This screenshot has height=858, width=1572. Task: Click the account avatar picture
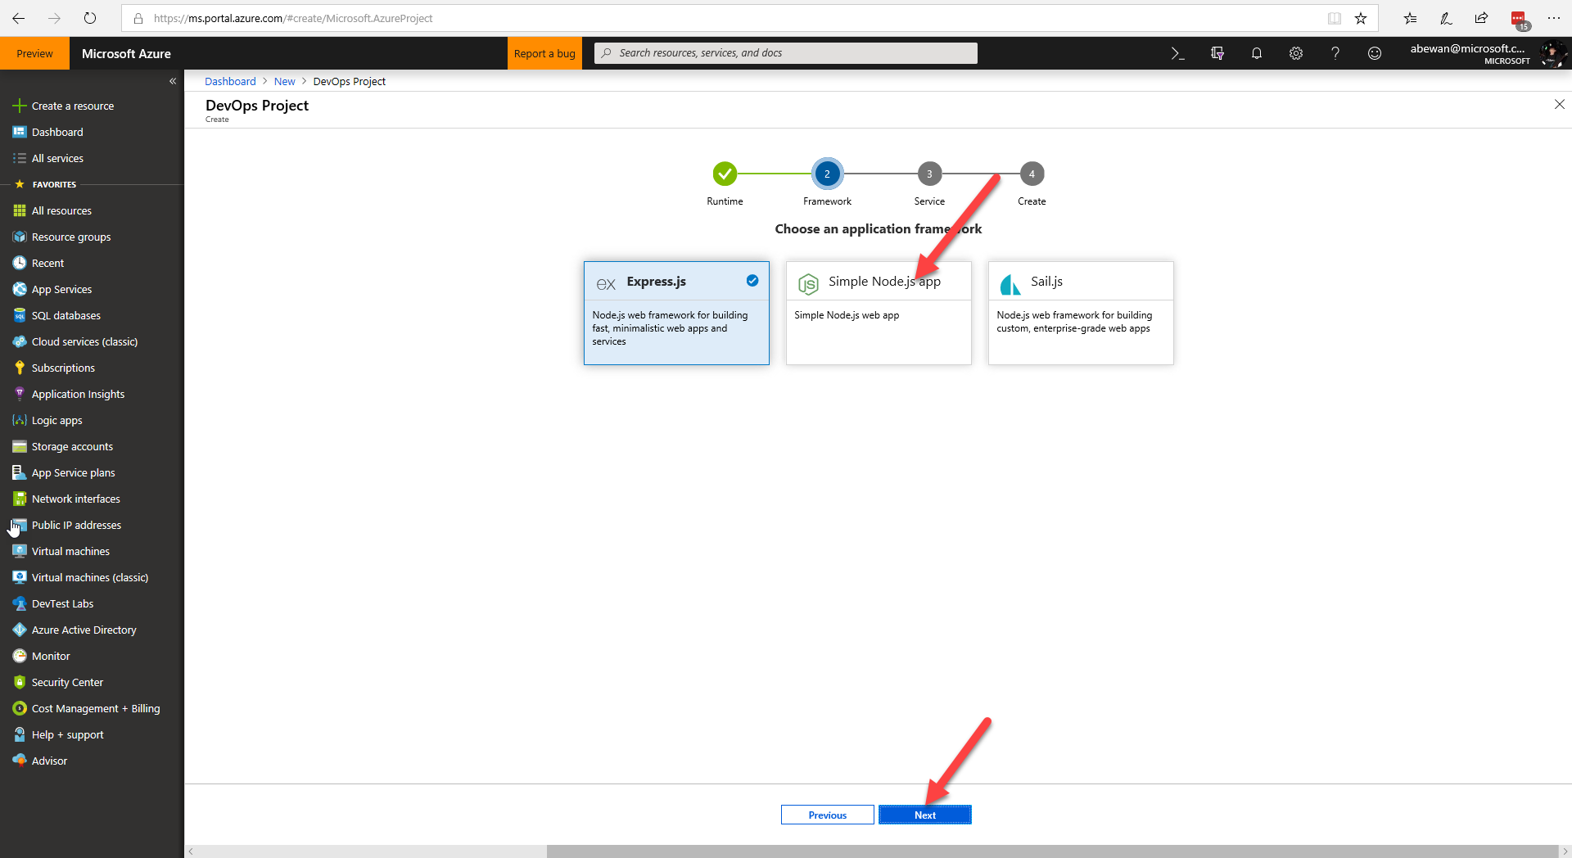1552,54
